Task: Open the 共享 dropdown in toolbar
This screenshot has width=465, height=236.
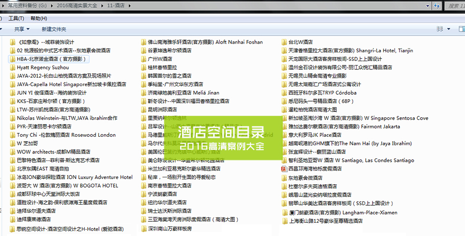Action: coord(22,29)
